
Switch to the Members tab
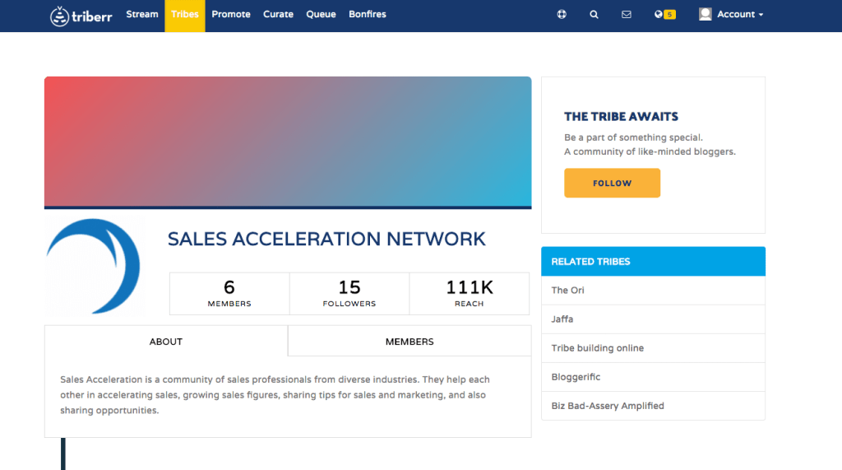tap(409, 342)
